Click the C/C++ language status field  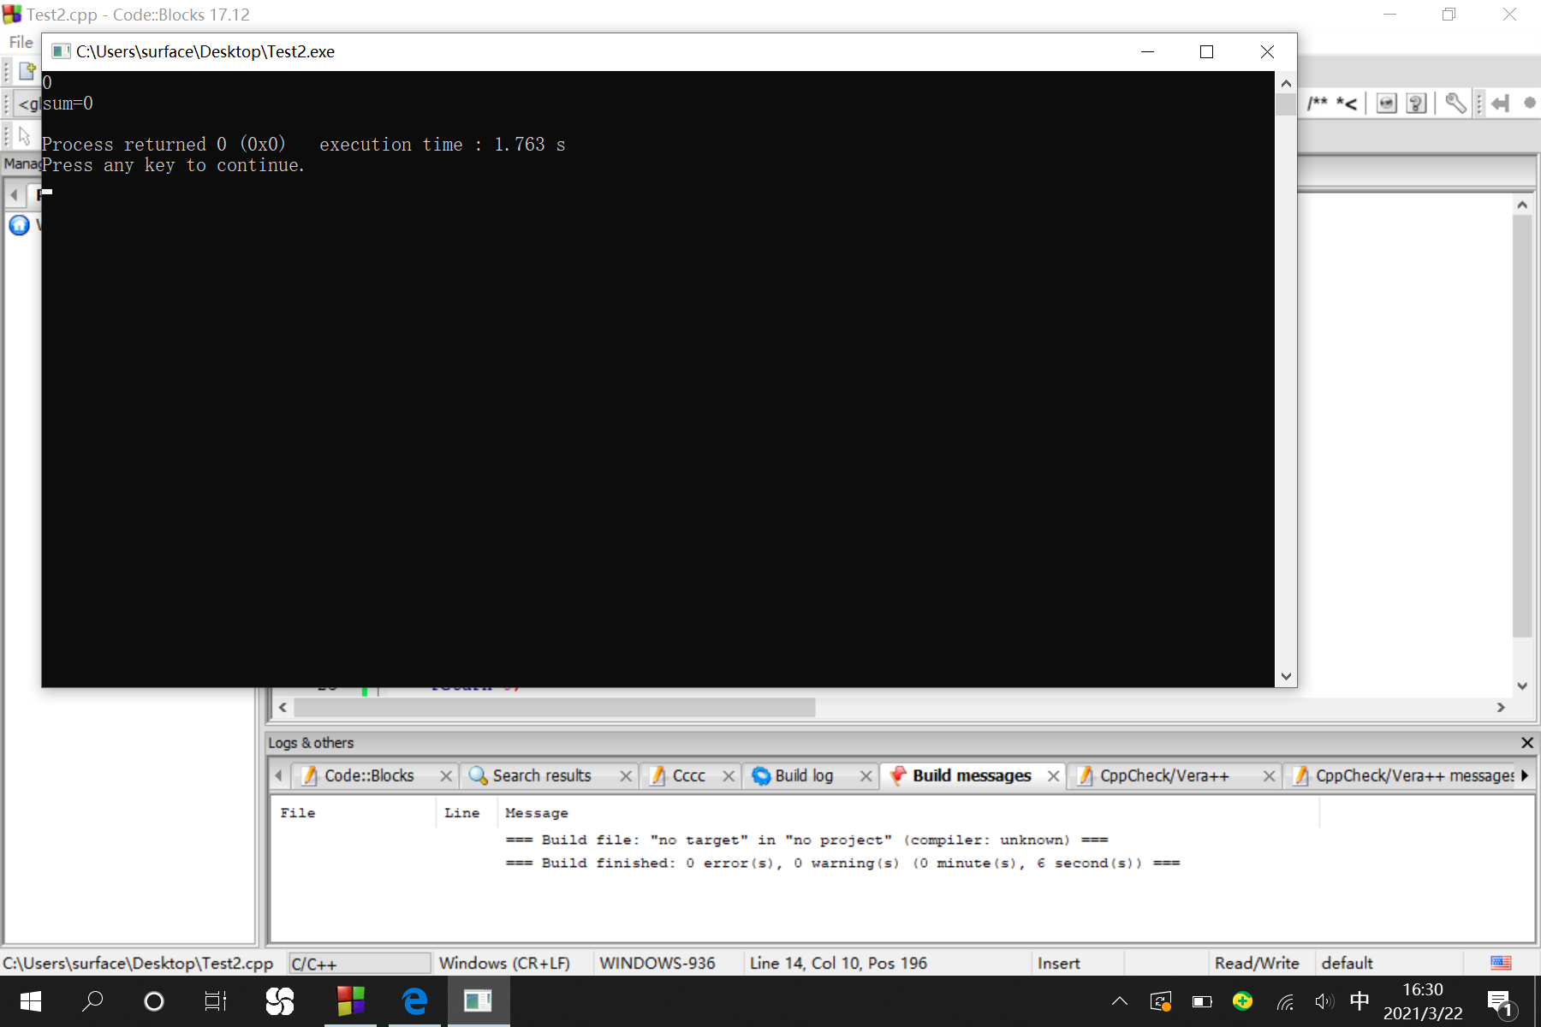coord(360,964)
